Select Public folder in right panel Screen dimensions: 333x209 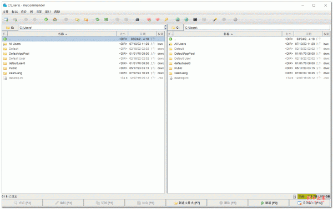click(x=249, y=68)
